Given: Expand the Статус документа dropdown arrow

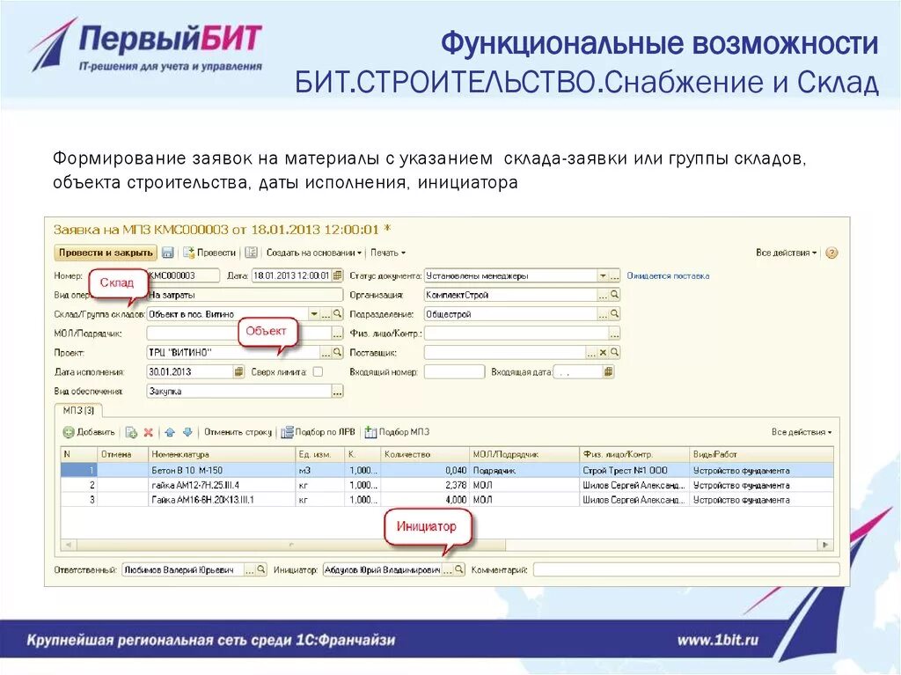Looking at the screenshot, I should tap(603, 276).
